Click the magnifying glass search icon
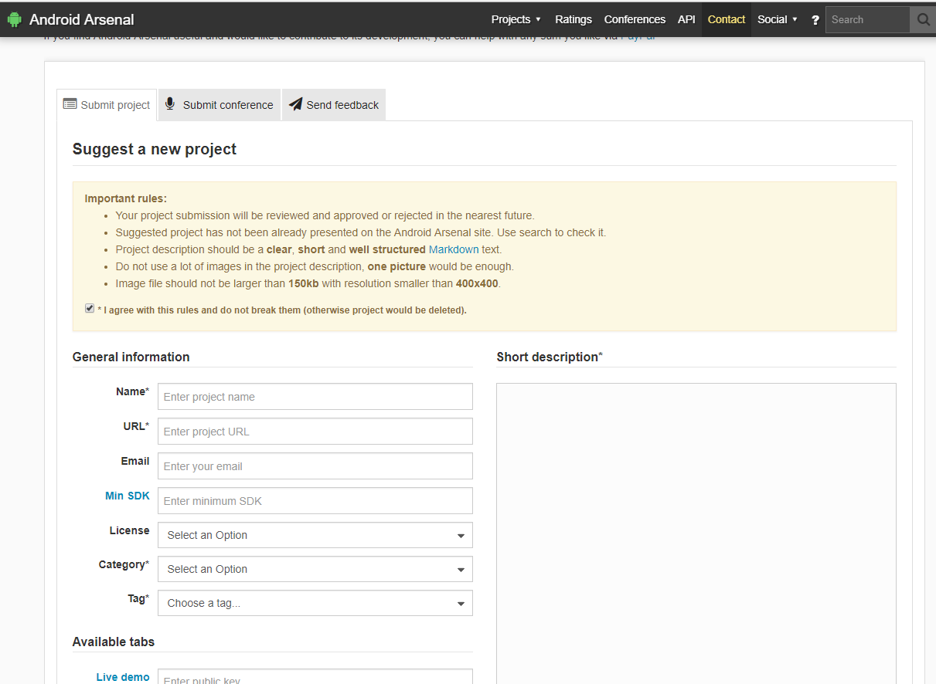 923,19
